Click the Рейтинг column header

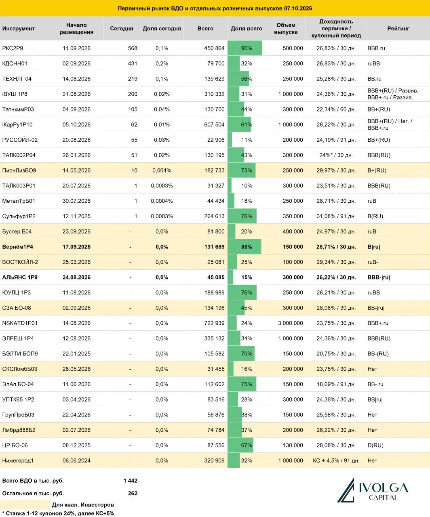(398, 29)
